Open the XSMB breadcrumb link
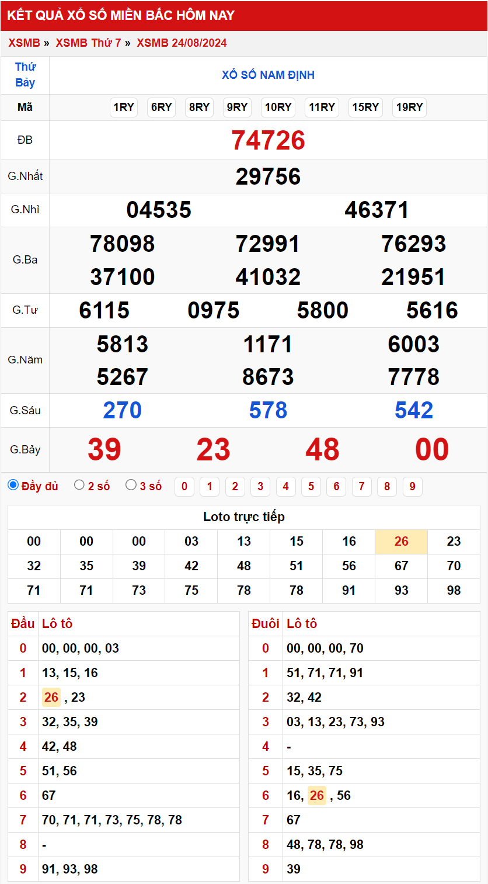This screenshot has height=884, width=488. (24, 43)
